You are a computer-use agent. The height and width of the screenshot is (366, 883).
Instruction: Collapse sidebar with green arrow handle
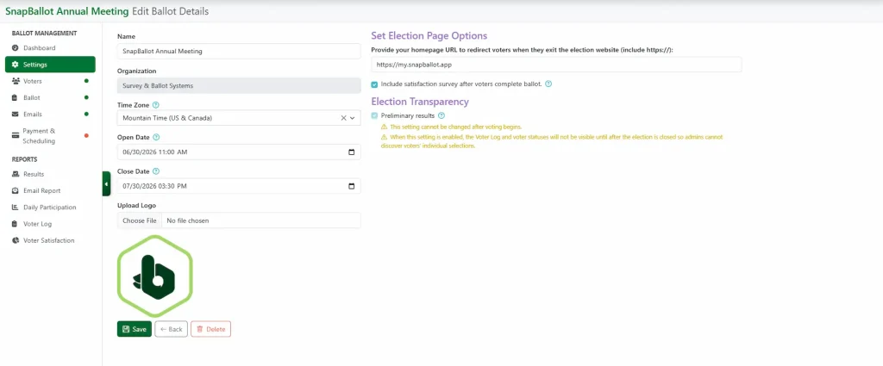(x=106, y=183)
